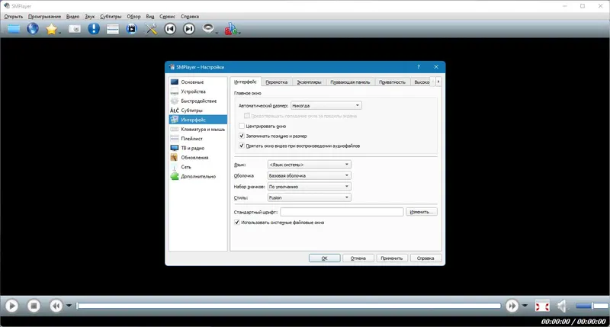Open the Звук menu
The width and height of the screenshot is (610, 327).
89,16
